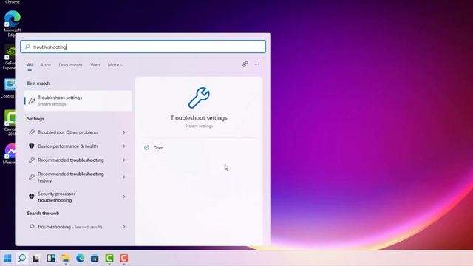
Task: Open Recommended troubleshooting settings result
Action: tap(78, 160)
